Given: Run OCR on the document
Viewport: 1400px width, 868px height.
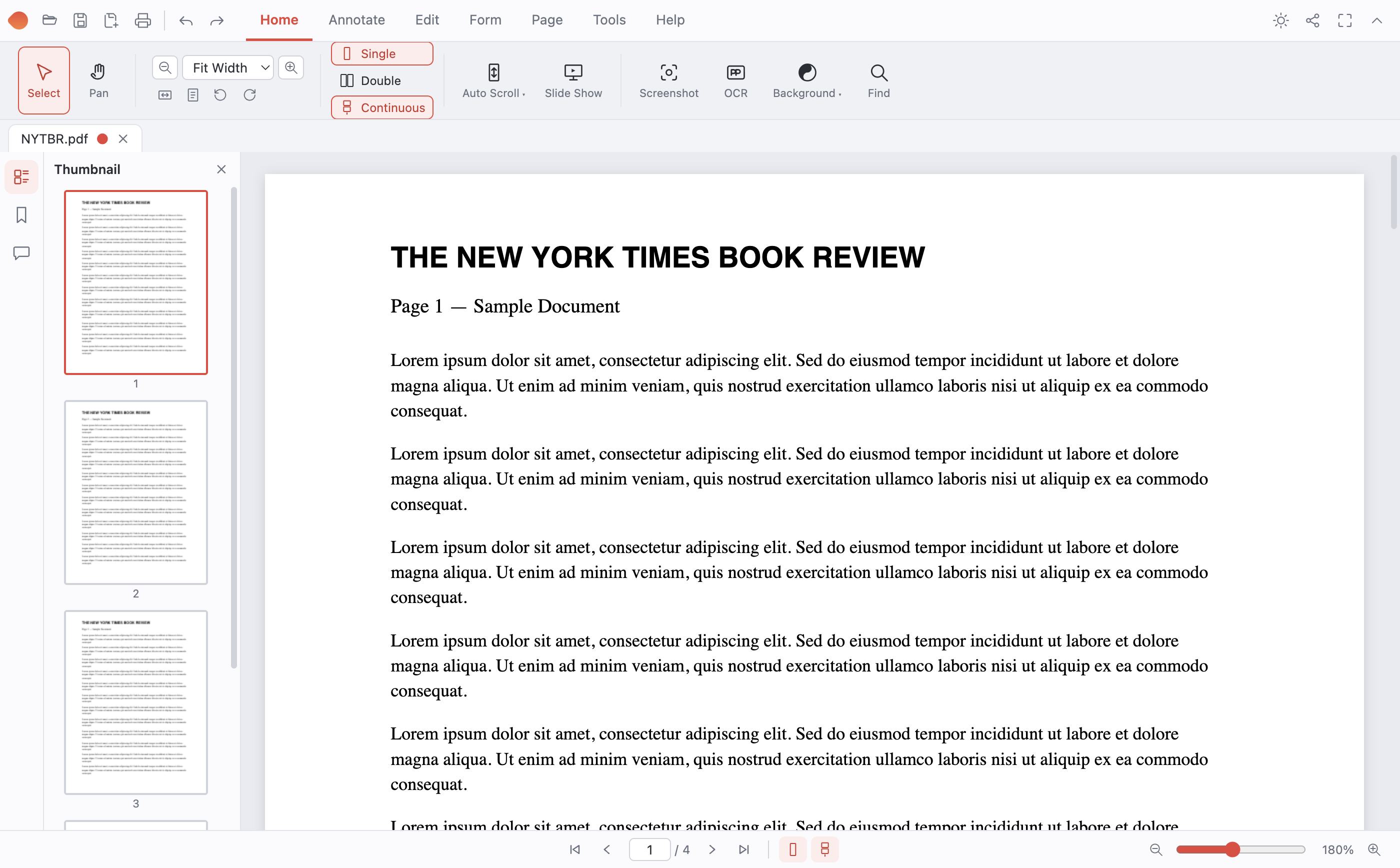Looking at the screenshot, I should [735, 80].
